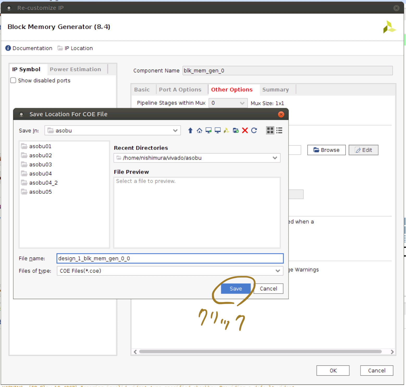Expand Recent Directories dropdown
The height and width of the screenshot is (387, 406).
click(275, 158)
